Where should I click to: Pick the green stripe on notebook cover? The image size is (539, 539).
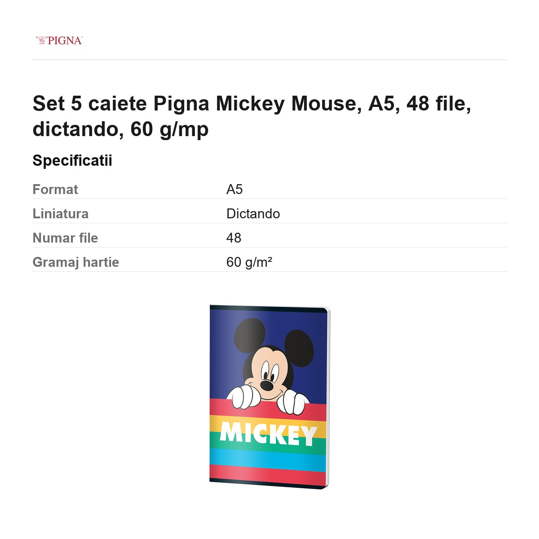point(268,443)
